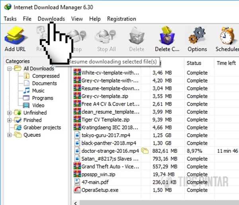Select the Programs category icon
Screen dimensions: 239x205
point(26,98)
